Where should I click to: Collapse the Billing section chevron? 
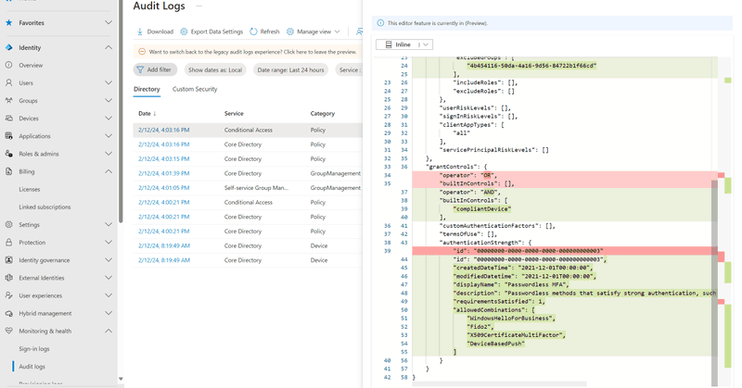109,171
